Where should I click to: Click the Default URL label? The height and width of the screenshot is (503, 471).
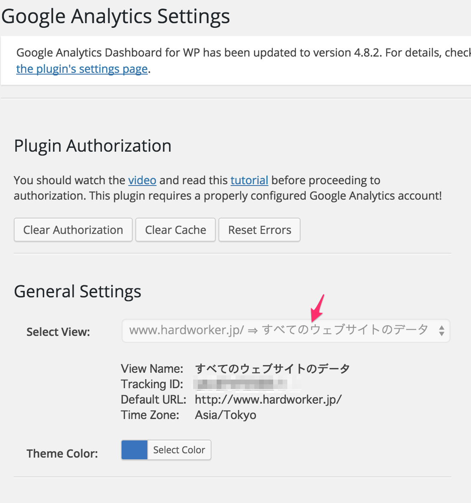tap(154, 400)
